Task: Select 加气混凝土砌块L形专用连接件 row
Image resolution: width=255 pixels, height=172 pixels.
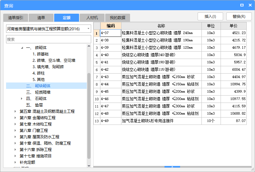Action: point(161,121)
